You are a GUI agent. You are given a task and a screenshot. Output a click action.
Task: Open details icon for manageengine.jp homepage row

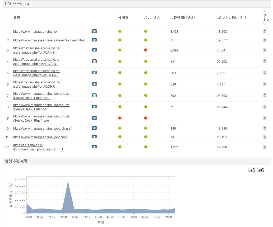point(94,31)
